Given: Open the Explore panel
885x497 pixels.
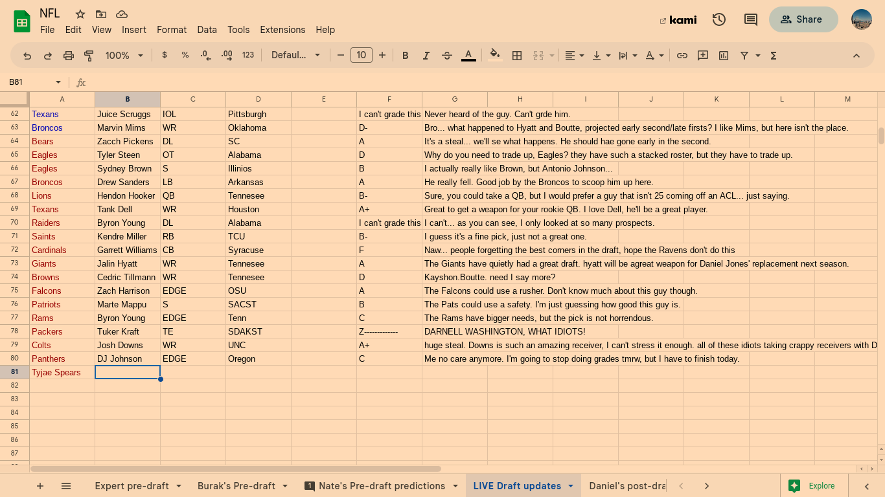Looking at the screenshot, I should (811, 486).
